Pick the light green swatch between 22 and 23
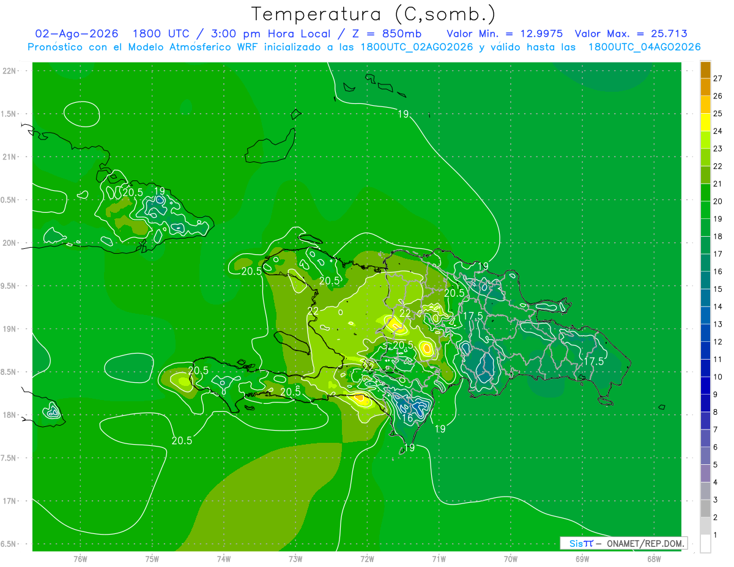Image resolution: width=734 pixels, height=567 pixels. coord(705,158)
